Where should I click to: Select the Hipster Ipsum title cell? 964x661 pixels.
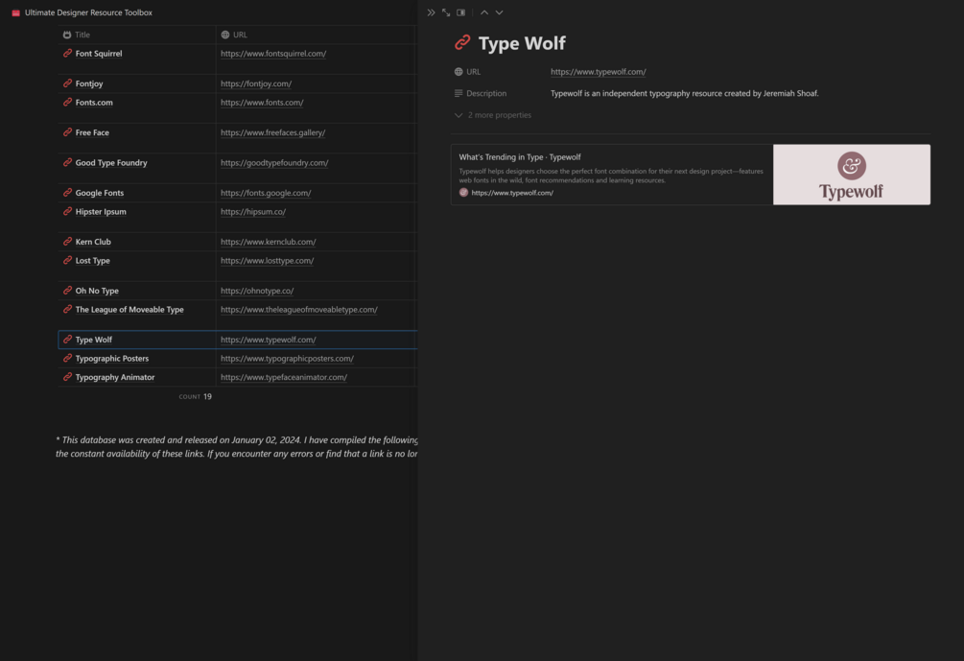point(136,217)
